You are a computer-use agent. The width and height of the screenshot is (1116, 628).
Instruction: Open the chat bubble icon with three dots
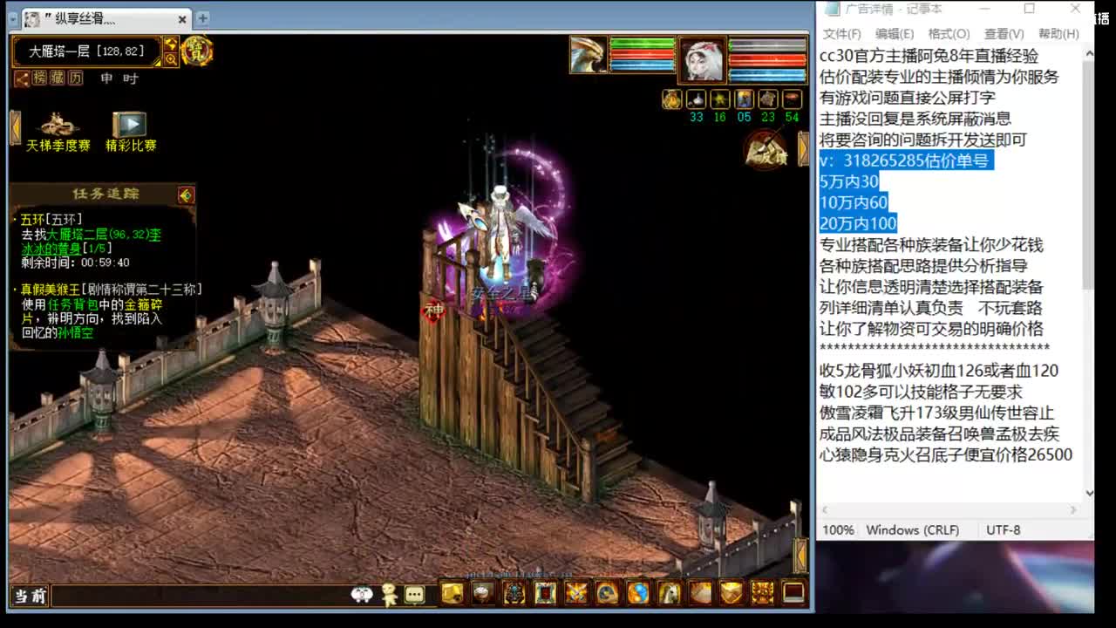click(x=415, y=595)
